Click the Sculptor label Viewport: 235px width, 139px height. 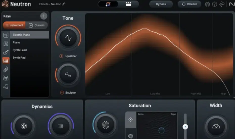click(x=70, y=93)
